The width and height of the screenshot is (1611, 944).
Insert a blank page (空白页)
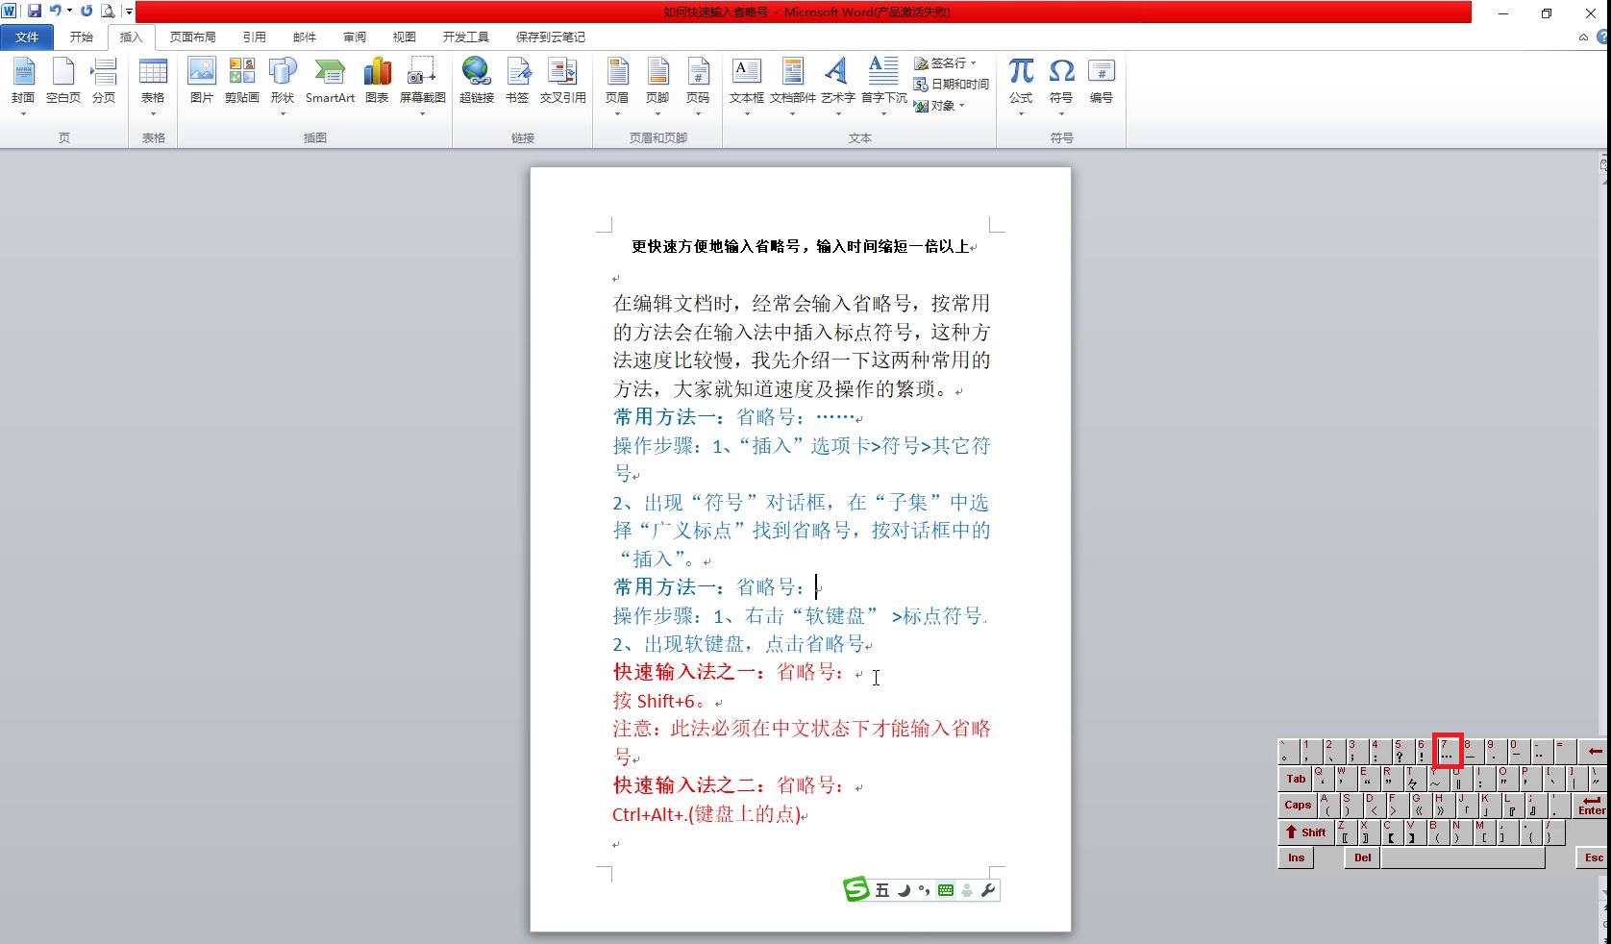click(x=63, y=81)
